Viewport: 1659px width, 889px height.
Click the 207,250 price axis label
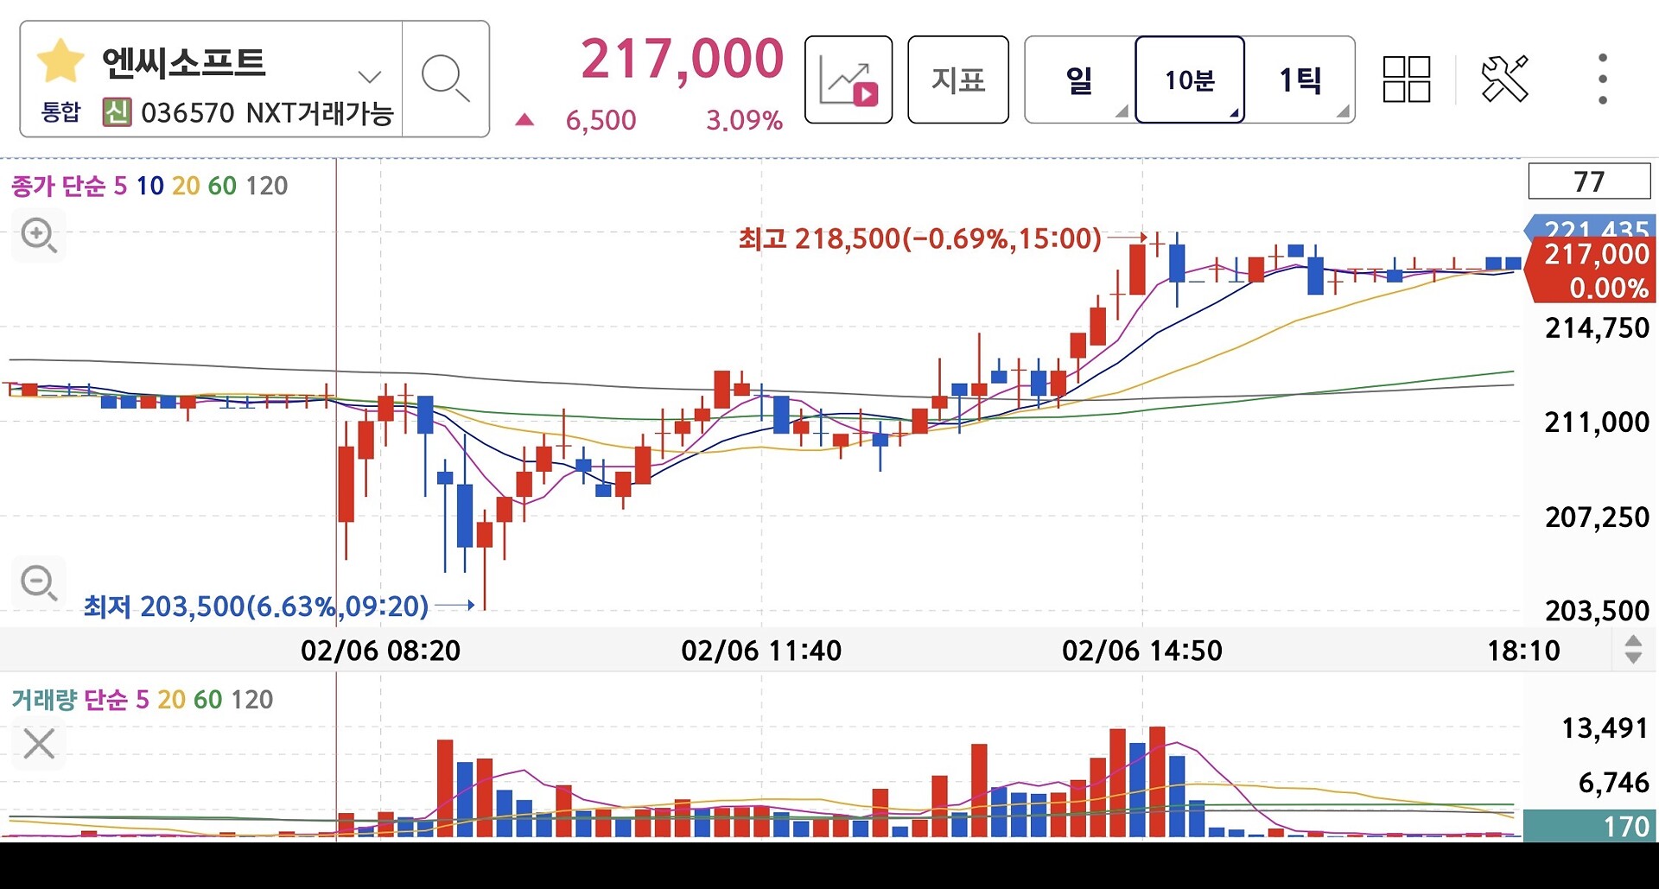tap(1597, 518)
